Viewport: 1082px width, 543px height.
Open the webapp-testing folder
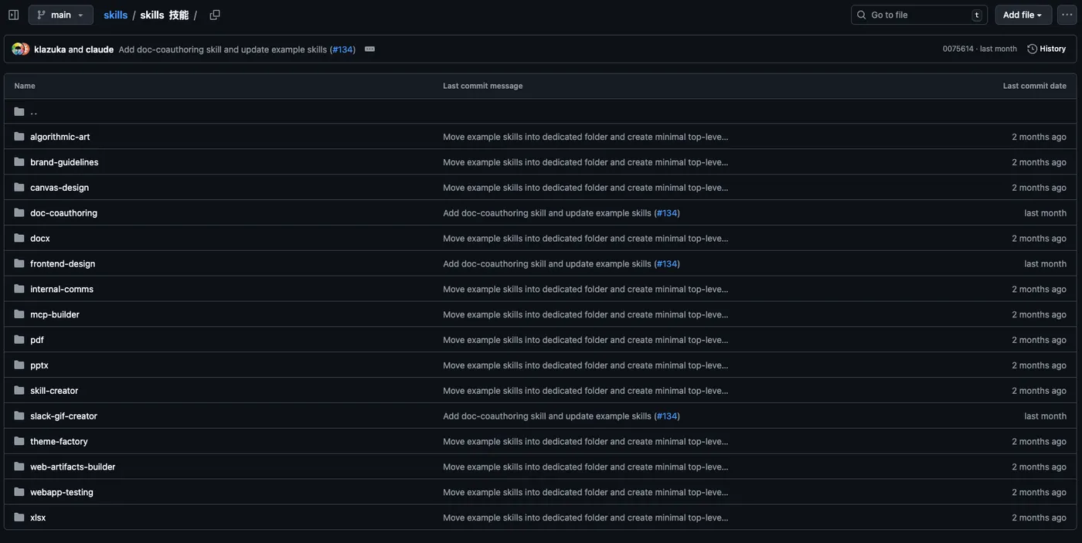[61, 492]
